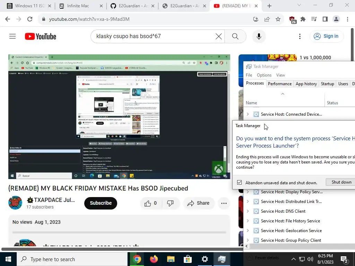The height and width of the screenshot is (266, 355).
Task: Bookmark this page with the star
Action: pos(278,19)
